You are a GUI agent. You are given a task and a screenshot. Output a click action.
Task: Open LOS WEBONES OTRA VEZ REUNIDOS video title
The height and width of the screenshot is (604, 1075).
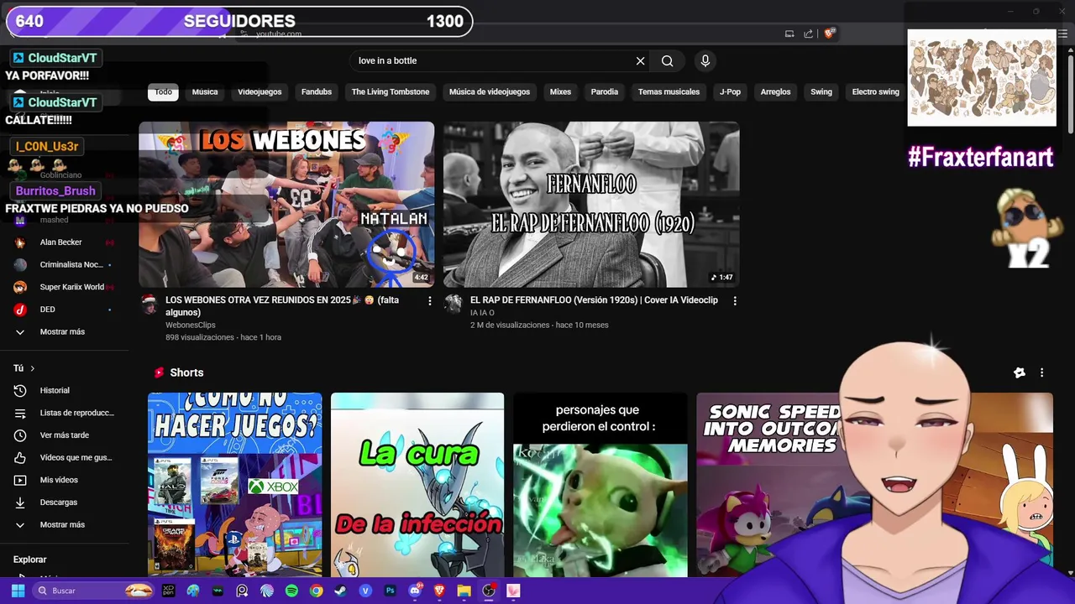pyautogui.click(x=282, y=306)
